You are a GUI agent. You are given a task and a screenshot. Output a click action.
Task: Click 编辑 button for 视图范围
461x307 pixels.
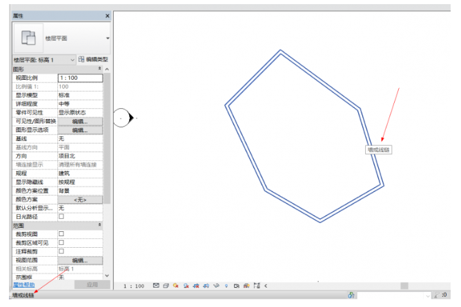coord(80,260)
